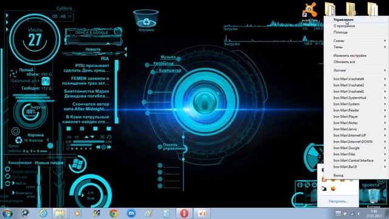Image resolution: width=389 pixels, height=219 pixels.
Task: Open news headline РПЦ призывает сделать День
Action: [86, 68]
